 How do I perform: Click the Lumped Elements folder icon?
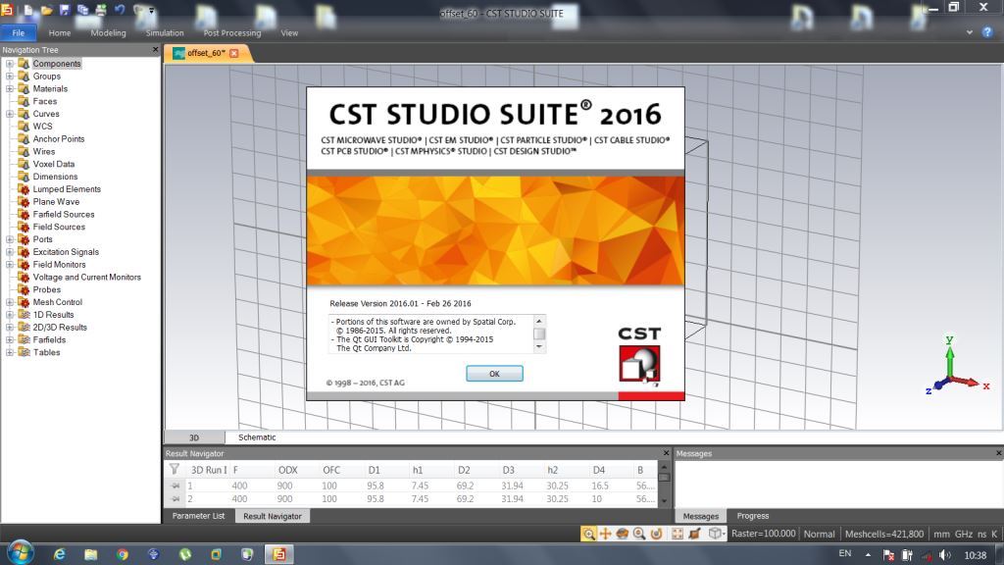[x=24, y=189]
